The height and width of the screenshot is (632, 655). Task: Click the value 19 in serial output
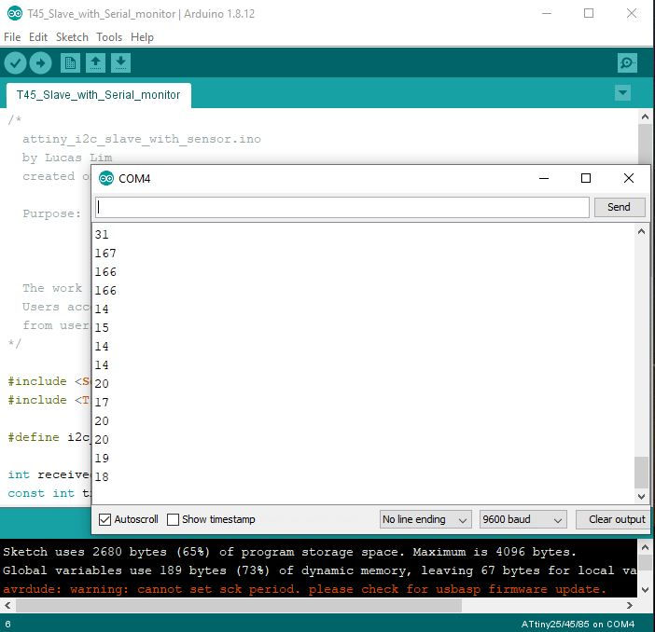tap(102, 459)
